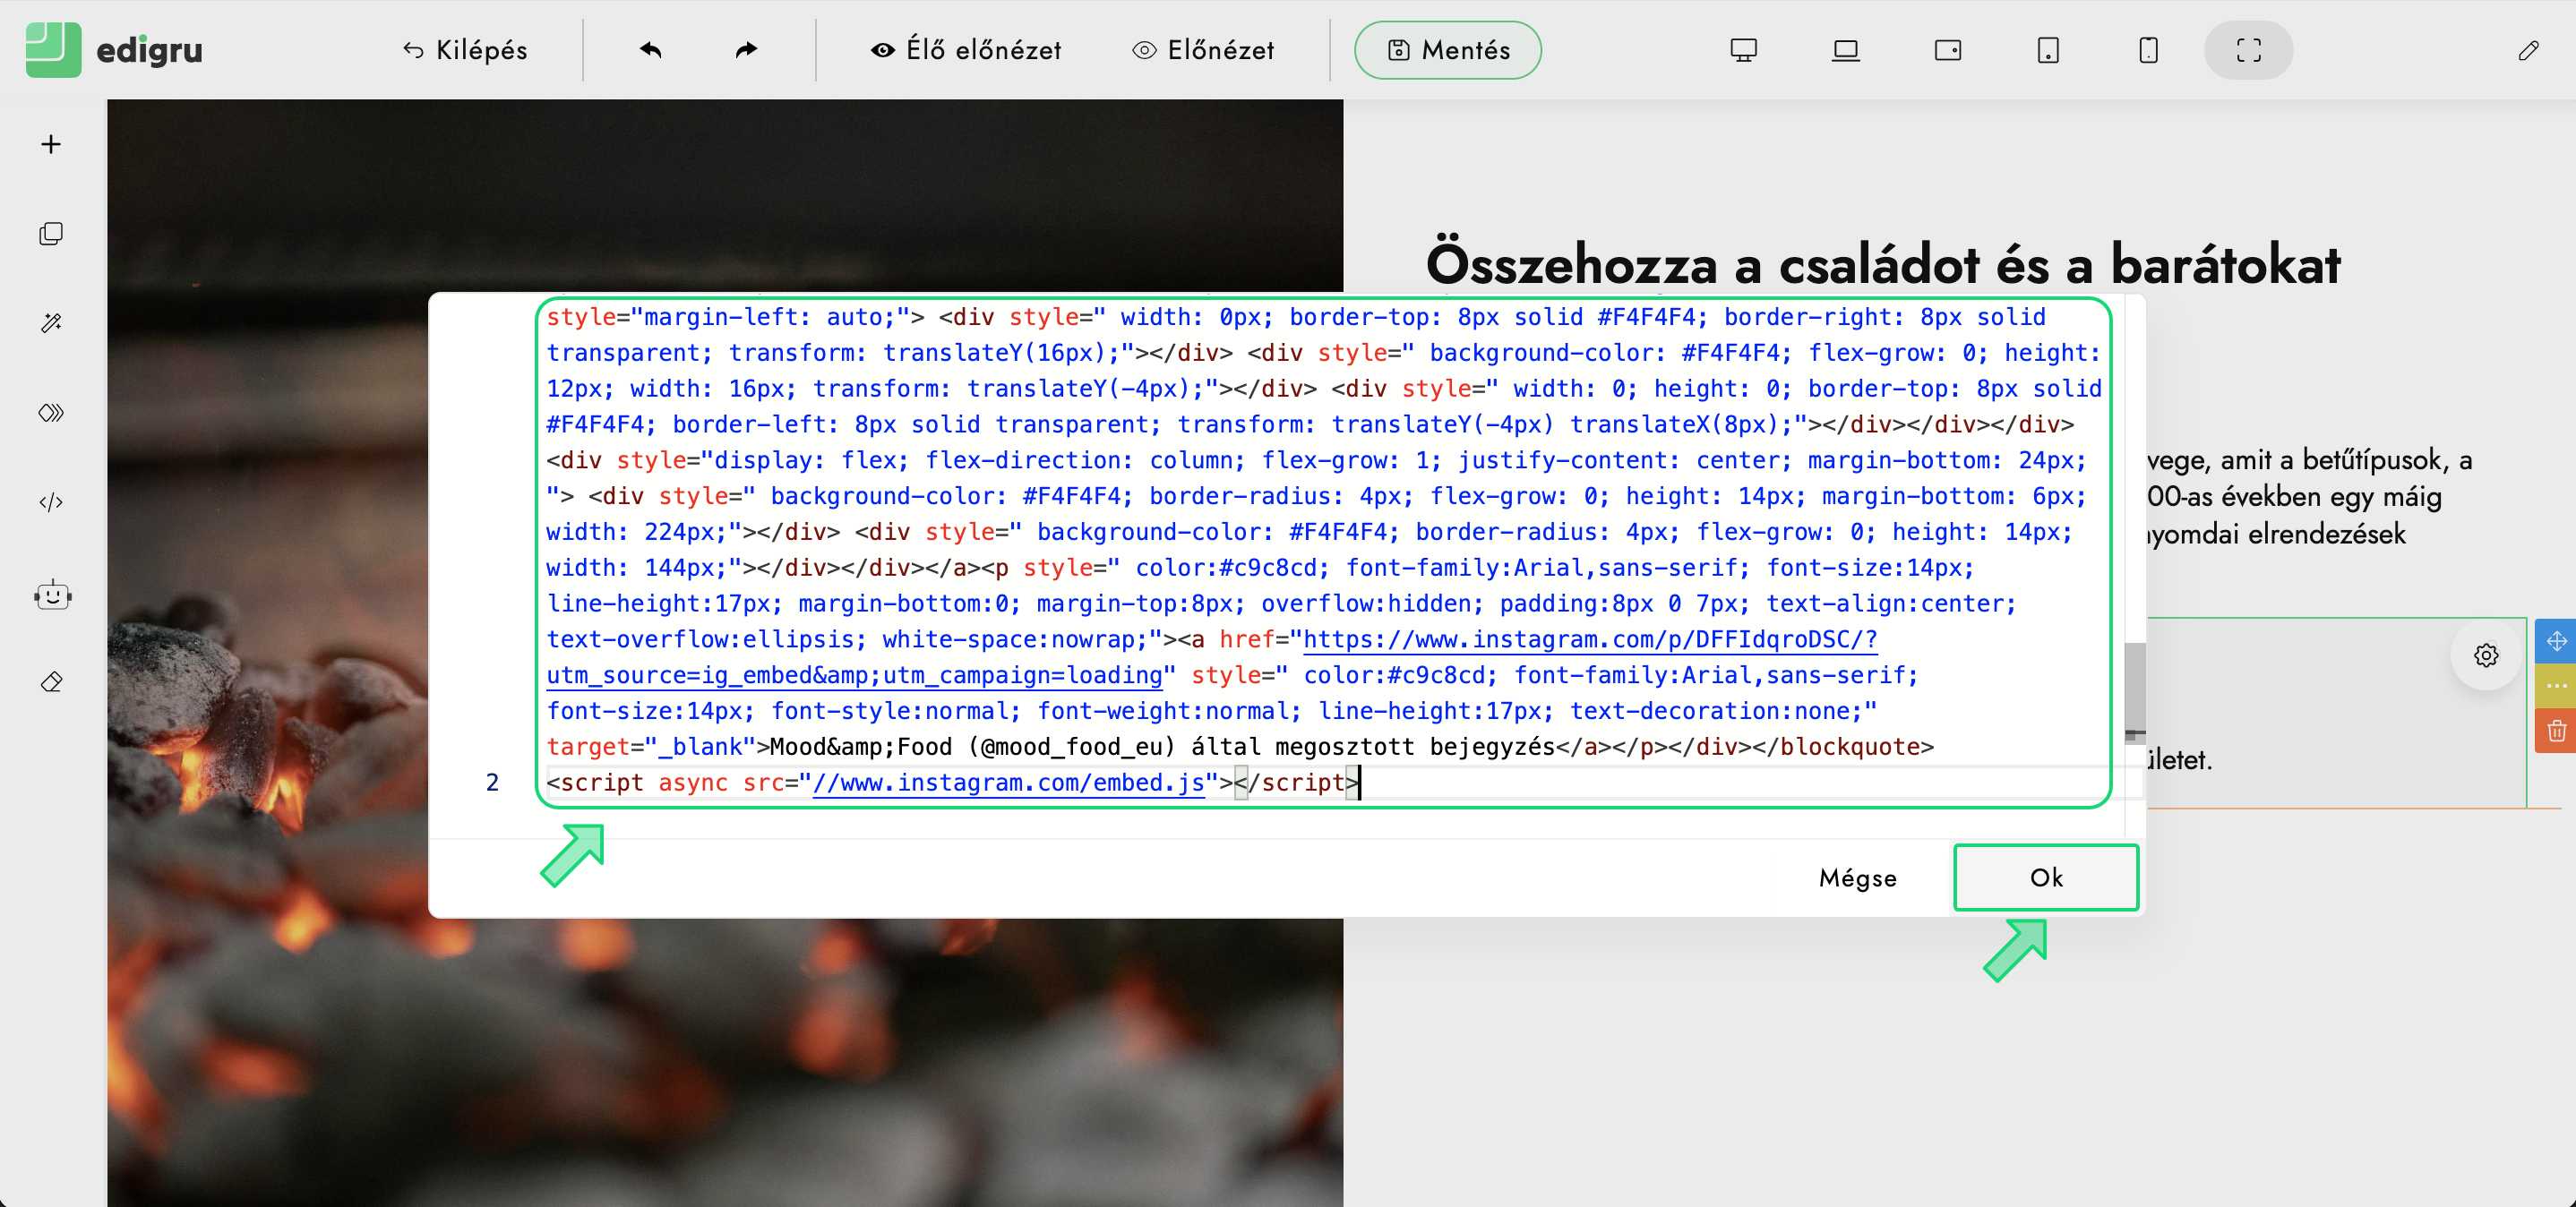Toggle fullscreen editor mode
The height and width of the screenshot is (1207, 2576).
pyautogui.click(x=2248, y=50)
